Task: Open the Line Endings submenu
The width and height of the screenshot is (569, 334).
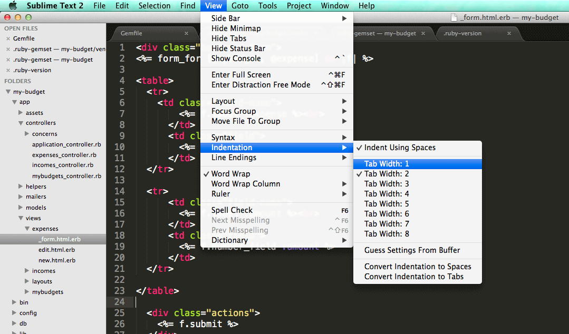Action: (276, 158)
